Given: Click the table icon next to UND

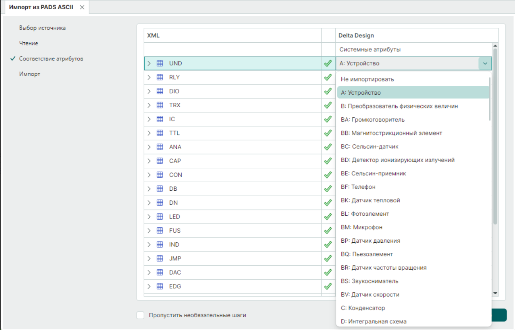Looking at the screenshot, I should [160, 63].
